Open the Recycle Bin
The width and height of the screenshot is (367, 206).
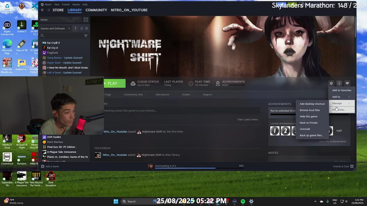[x=7, y=8]
